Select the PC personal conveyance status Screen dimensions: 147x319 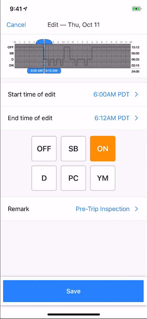click(x=73, y=178)
